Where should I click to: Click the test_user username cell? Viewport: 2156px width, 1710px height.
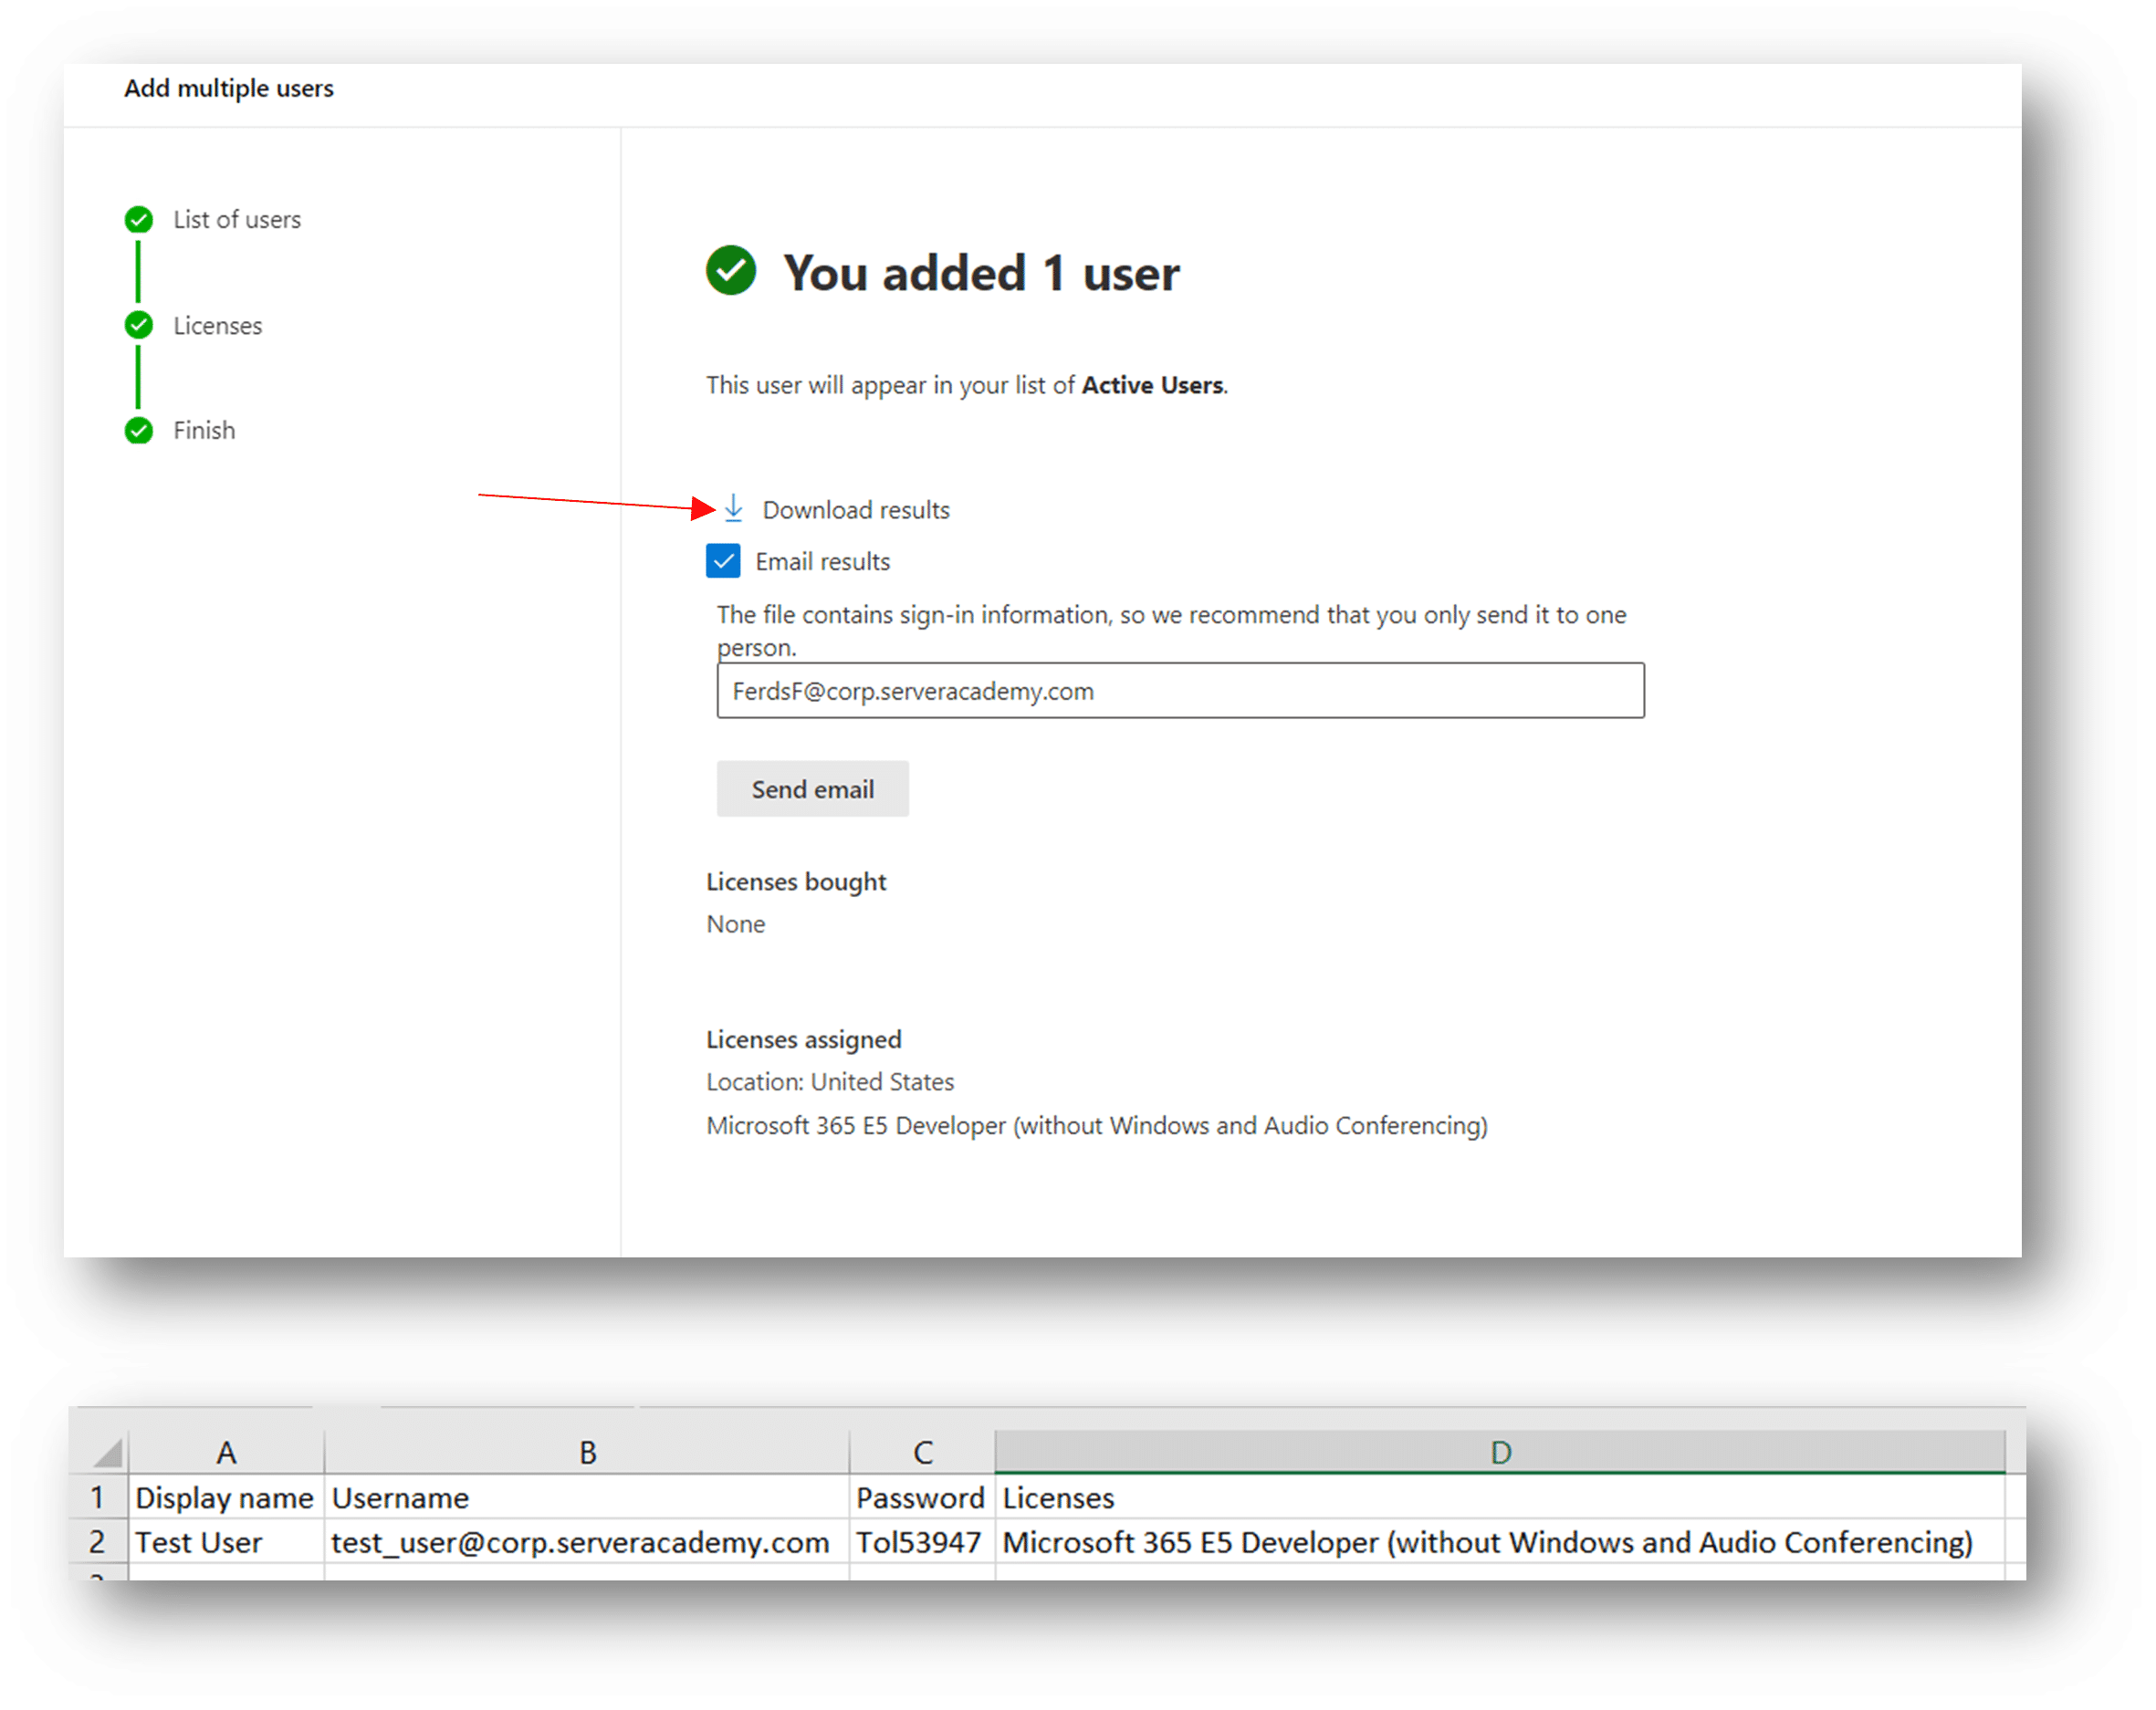point(581,1542)
